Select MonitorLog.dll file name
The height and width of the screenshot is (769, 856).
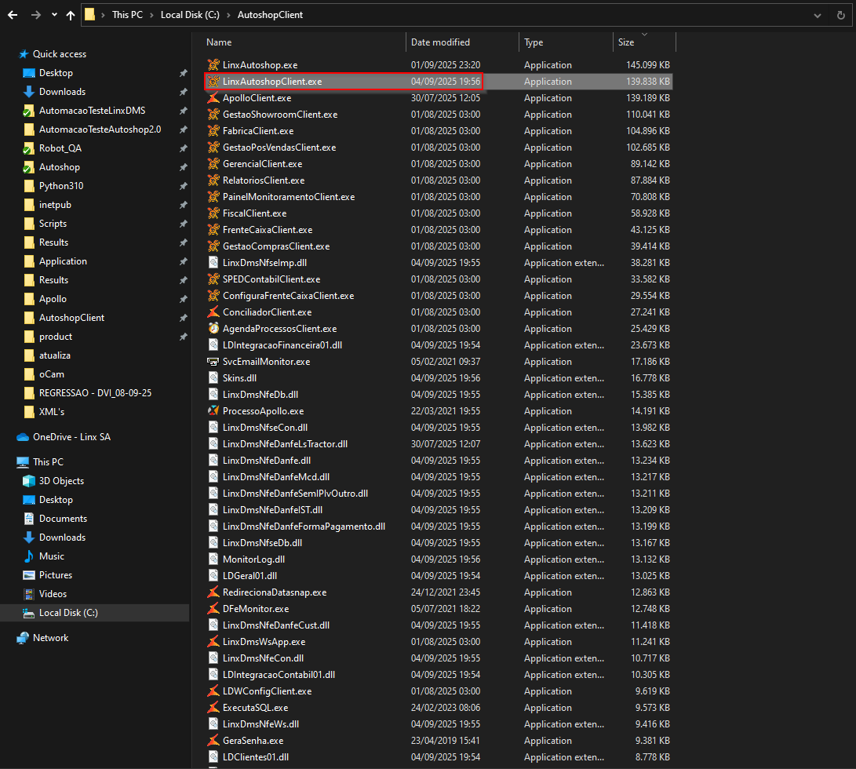[x=254, y=559]
